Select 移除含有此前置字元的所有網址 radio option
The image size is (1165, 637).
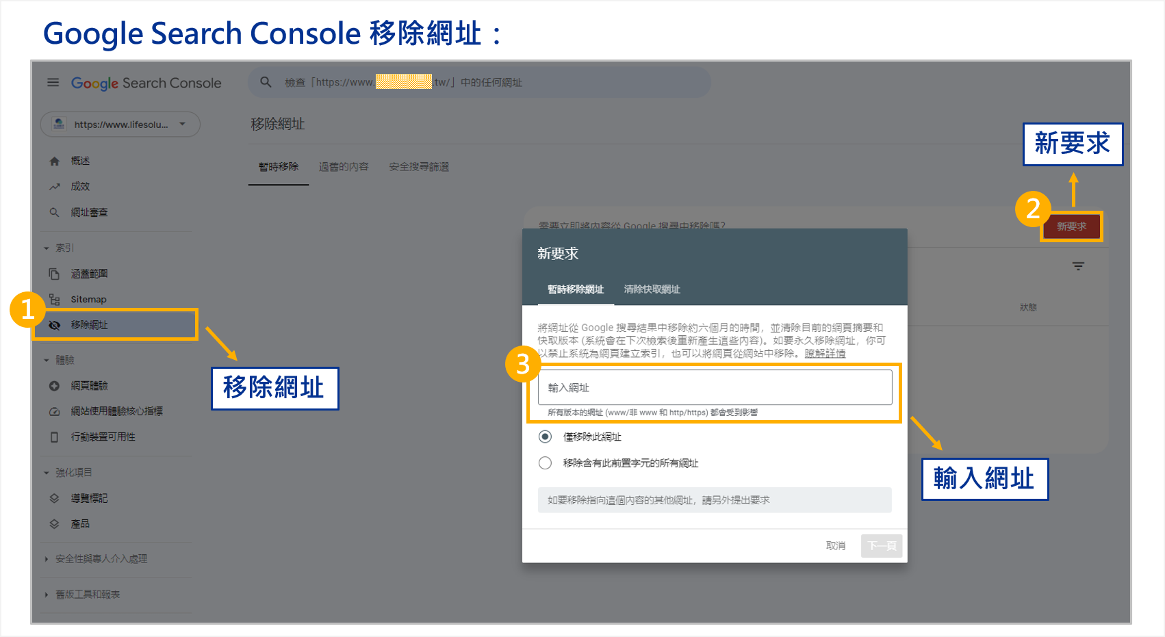click(x=545, y=463)
